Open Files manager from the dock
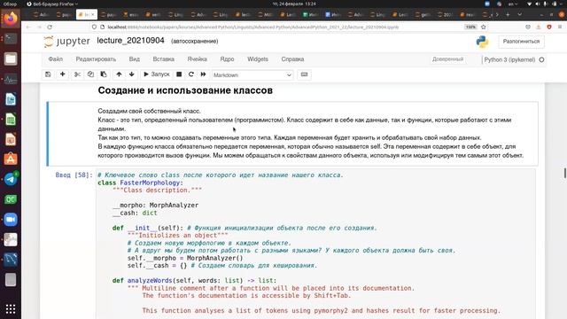The height and width of the screenshot is (319, 567). (x=11, y=58)
